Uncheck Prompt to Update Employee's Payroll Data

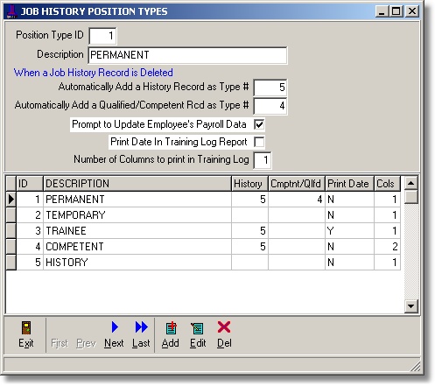259,125
